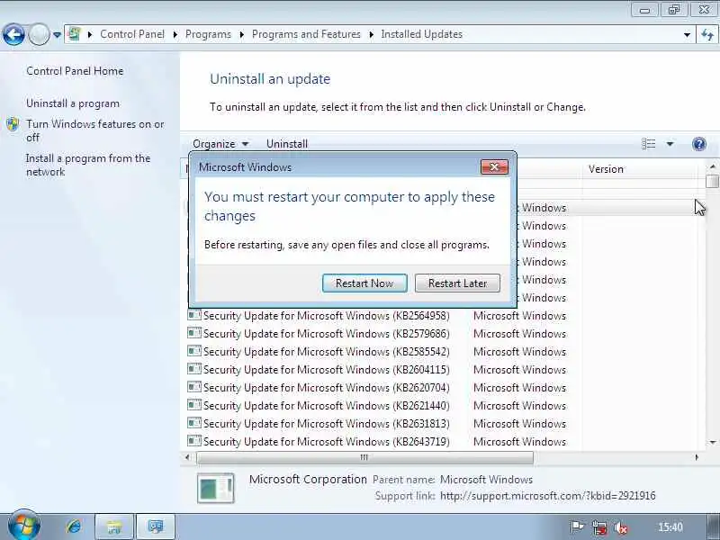The width and height of the screenshot is (720, 540).
Task: Open Install a program from the network
Action: 88,165
